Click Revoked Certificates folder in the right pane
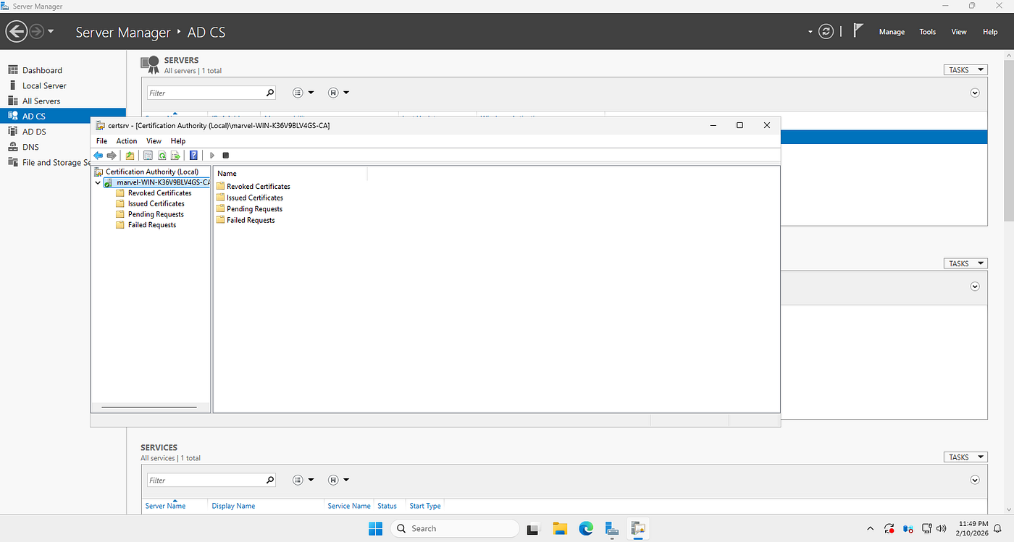 coord(259,187)
